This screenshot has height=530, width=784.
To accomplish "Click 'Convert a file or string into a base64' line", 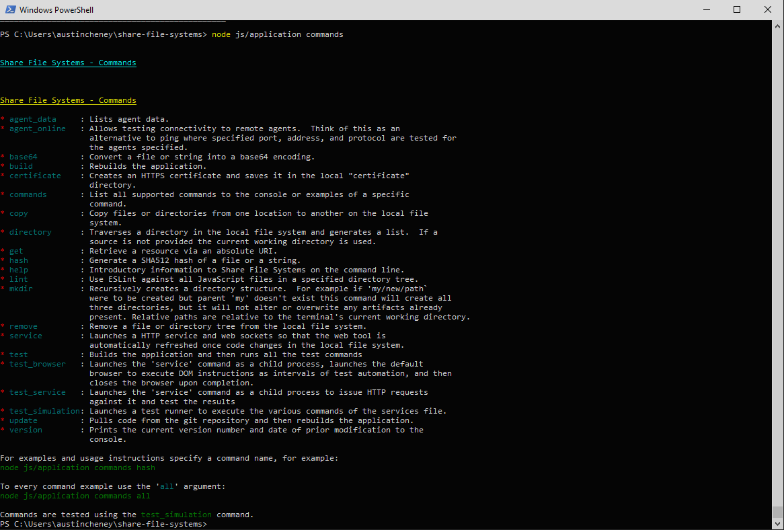I will tap(202, 157).
